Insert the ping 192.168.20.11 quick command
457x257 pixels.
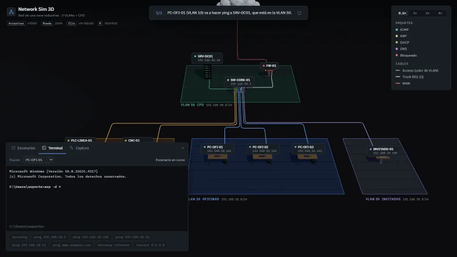pos(29,245)
